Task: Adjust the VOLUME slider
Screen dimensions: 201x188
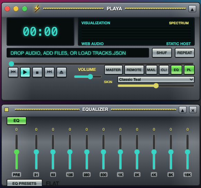Action: pyautogui.click(x=88, y=77)
